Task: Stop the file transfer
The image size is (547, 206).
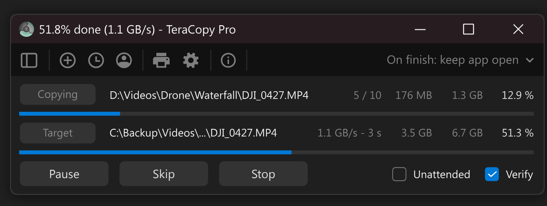Action: tap(263, 174)
